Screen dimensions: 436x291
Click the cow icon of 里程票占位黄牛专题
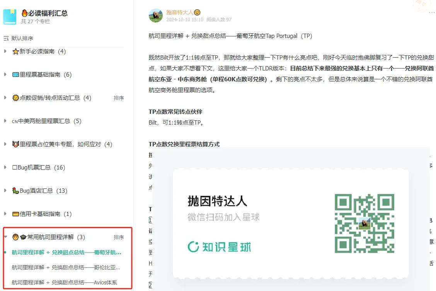pyautogui.click(x=15, y=144)
